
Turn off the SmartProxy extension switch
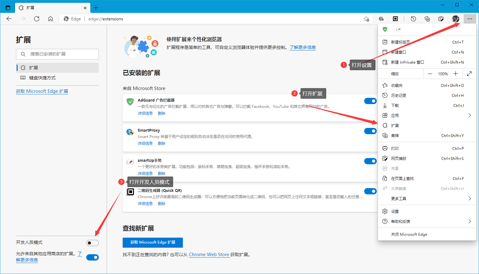tap(370, 131)
